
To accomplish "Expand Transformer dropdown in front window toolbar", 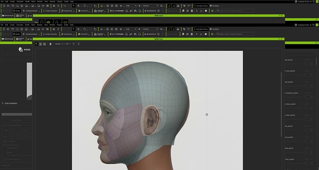I will click(x=74, y=34).
